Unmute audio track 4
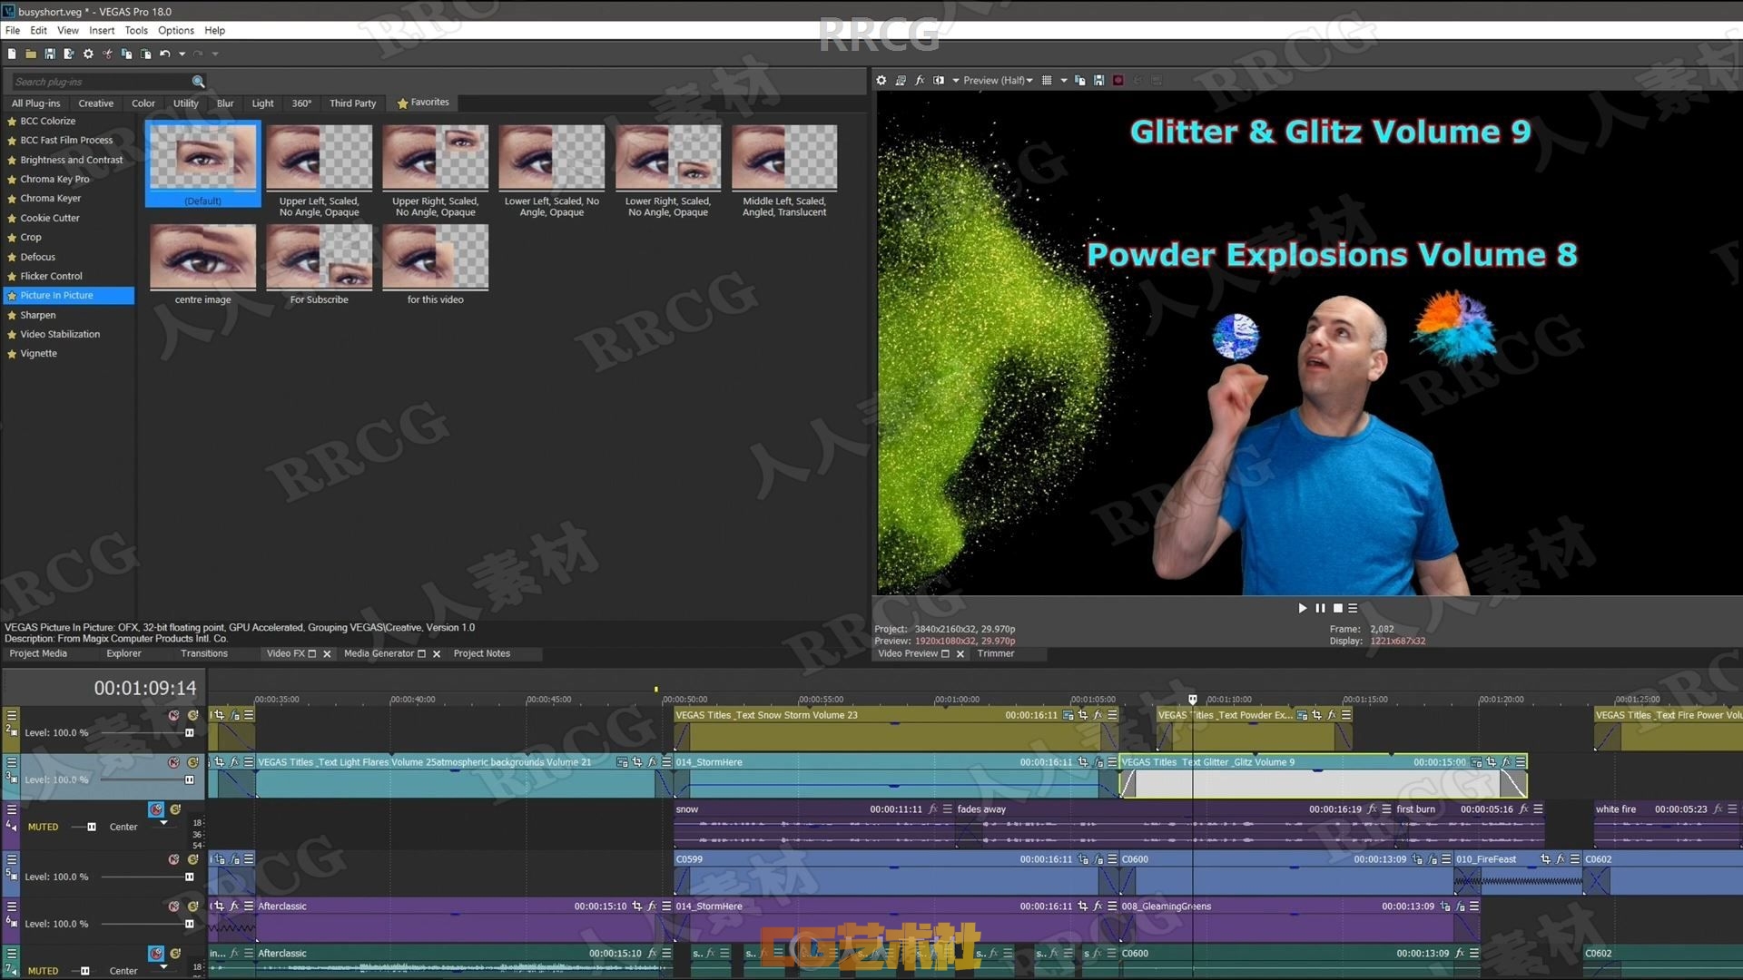The height and width of the screenshot is (980, 1743). [156, 809]
